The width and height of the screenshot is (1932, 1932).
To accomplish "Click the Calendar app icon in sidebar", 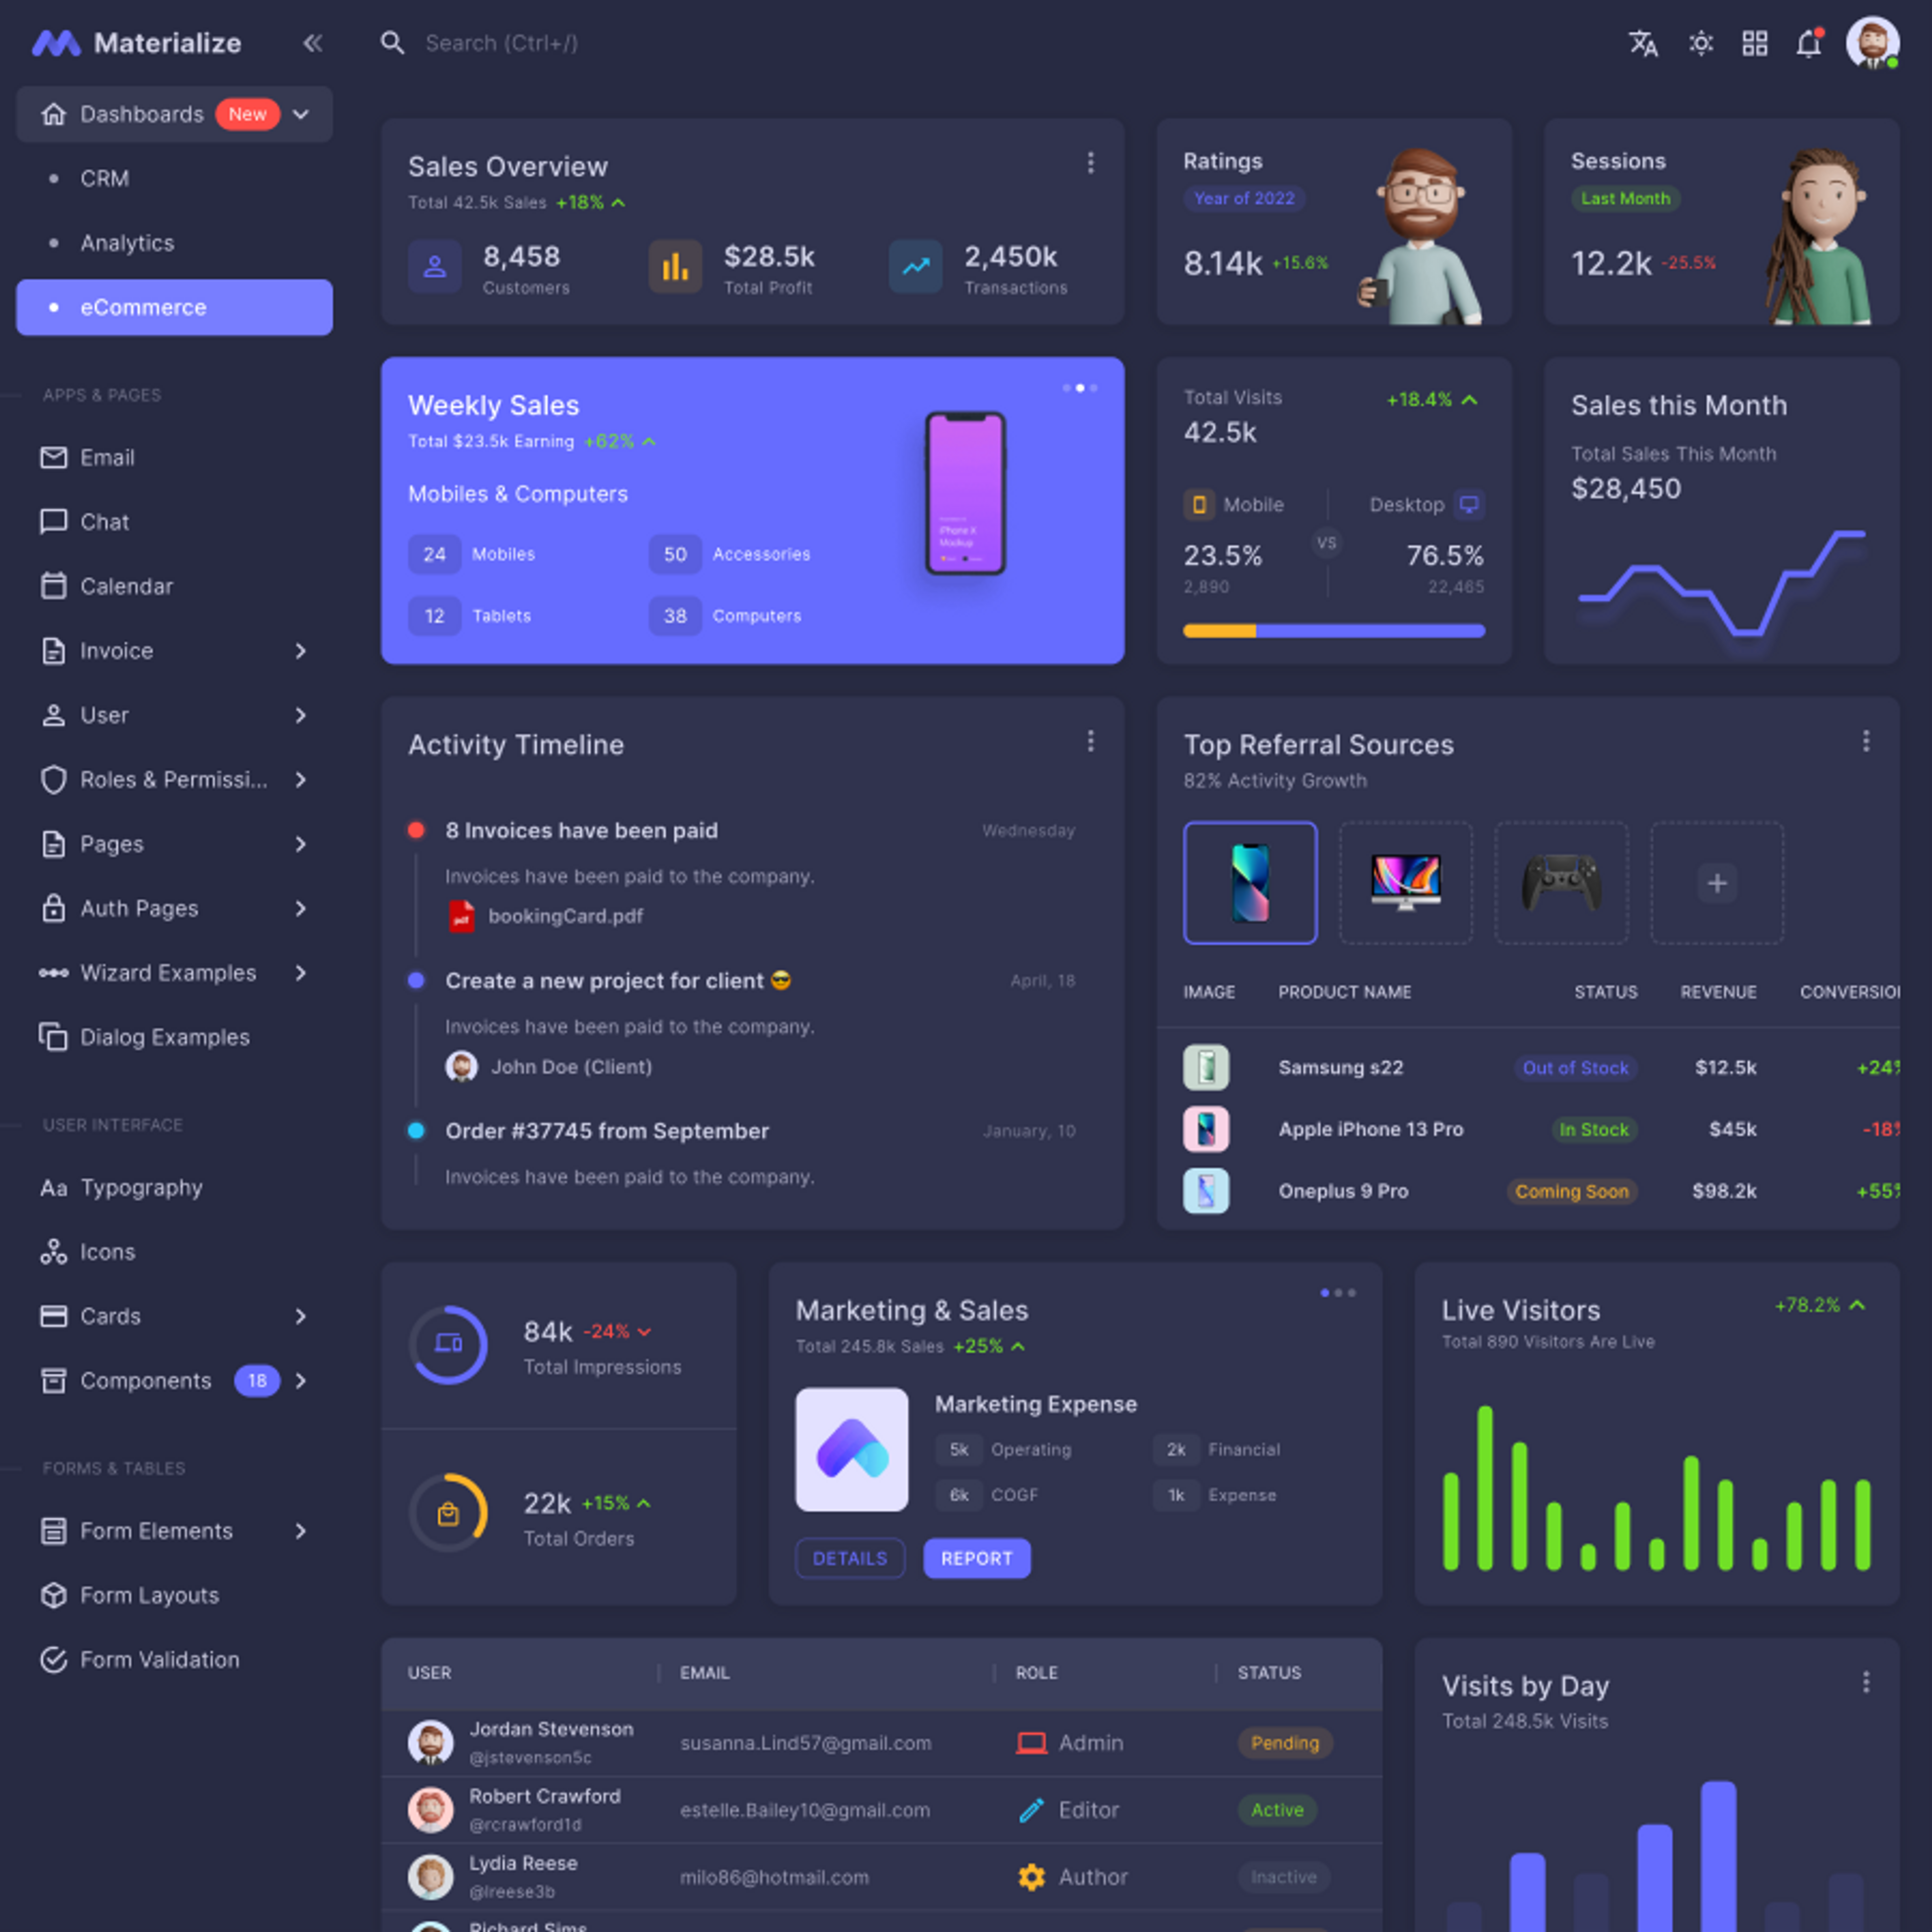I will click(53, 586).
